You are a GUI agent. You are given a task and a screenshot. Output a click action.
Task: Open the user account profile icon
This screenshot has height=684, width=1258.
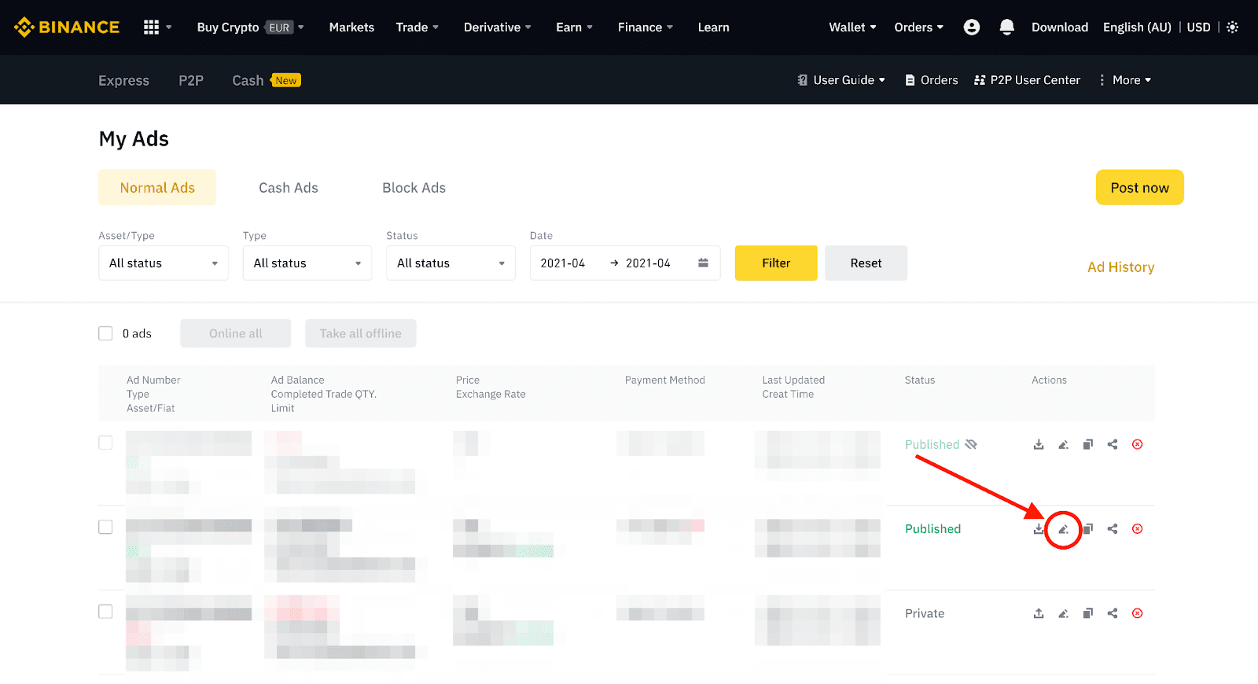[x=972, y=28]
